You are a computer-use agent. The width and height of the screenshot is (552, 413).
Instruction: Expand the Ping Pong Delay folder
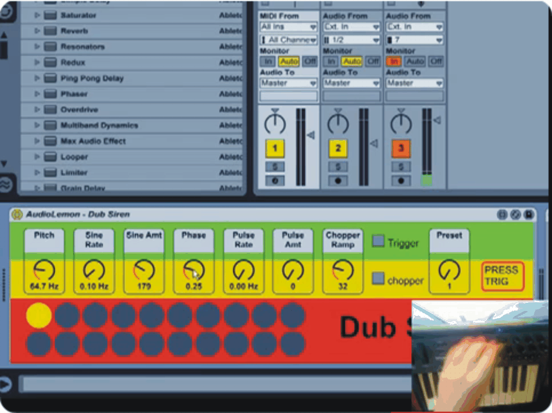tap(38, 78)
